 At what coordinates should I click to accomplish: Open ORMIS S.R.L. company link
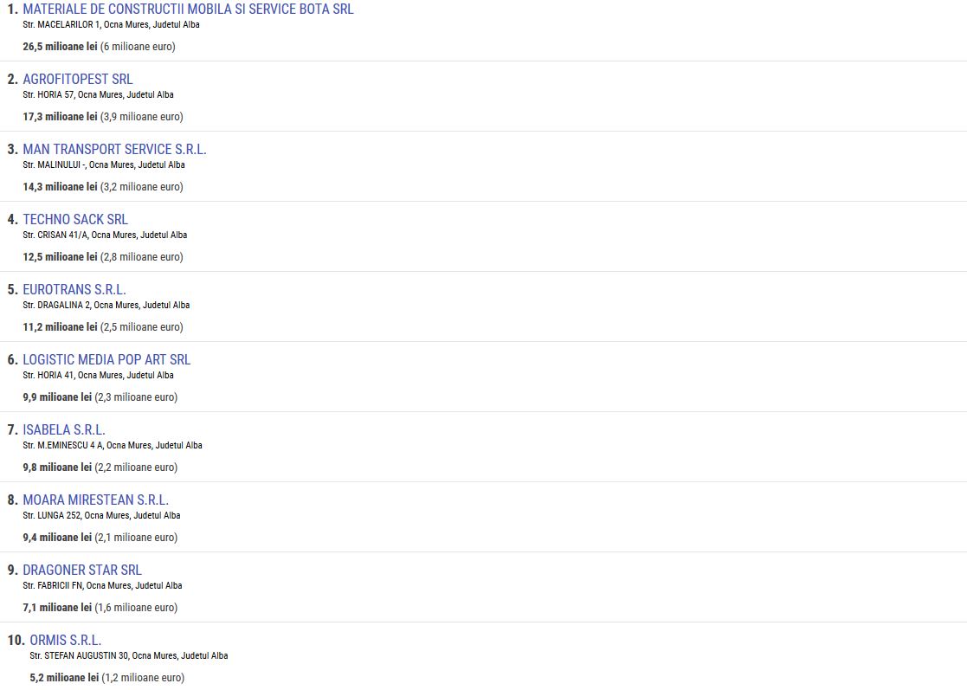66,640
